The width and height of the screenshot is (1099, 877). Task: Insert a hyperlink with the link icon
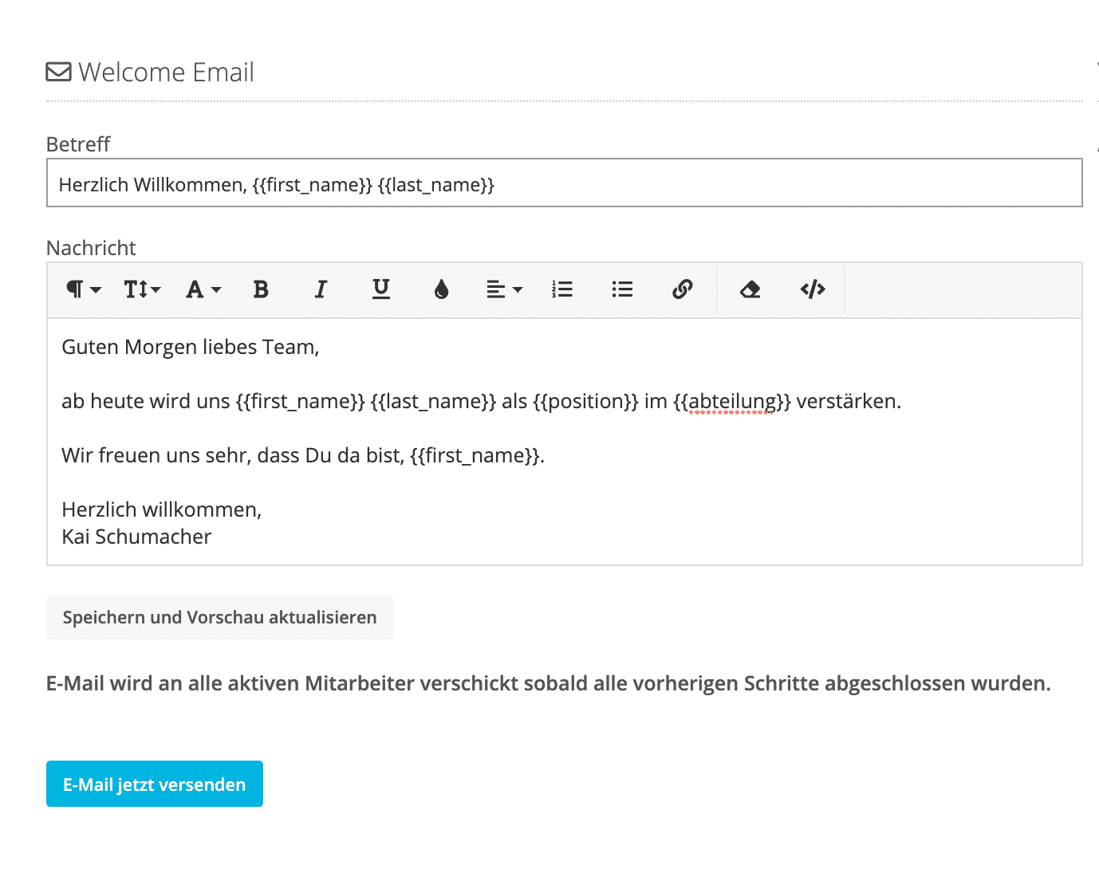(682, 289)
